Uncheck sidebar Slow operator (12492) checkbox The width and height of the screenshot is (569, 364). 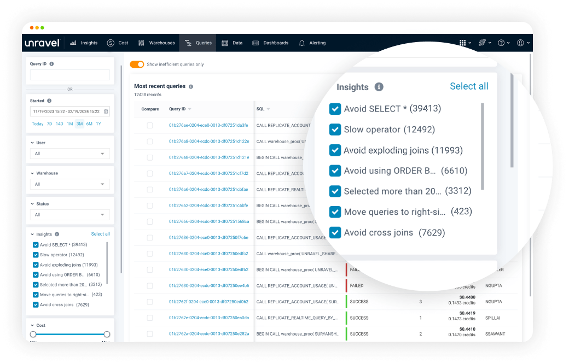[36, 255]
